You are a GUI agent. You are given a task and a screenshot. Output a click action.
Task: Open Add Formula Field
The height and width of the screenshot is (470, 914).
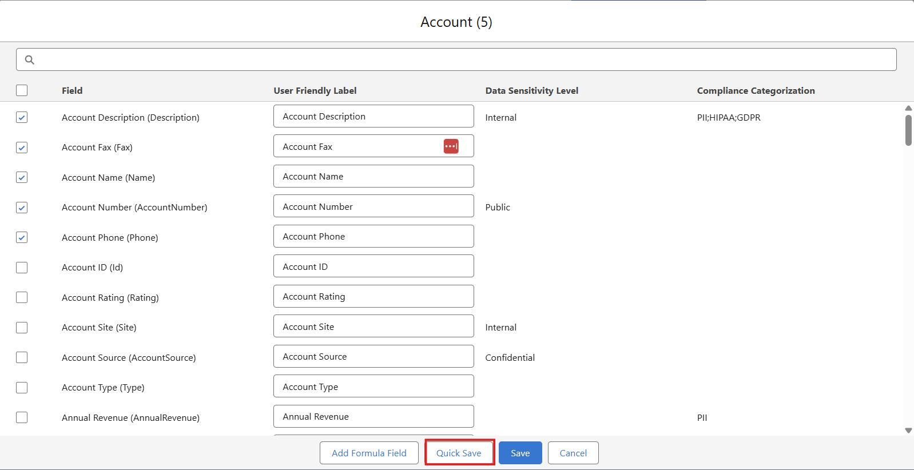pyautogui.click(x=369, y=453)
